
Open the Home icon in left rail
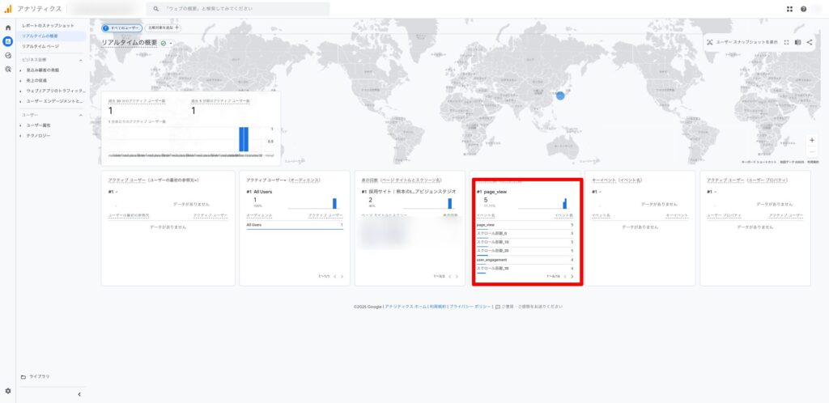pyautogui.click(x=8, y=28)
